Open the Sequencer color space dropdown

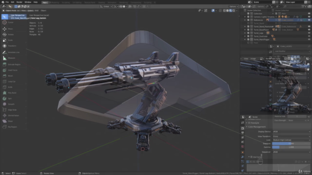click(292, 152)
